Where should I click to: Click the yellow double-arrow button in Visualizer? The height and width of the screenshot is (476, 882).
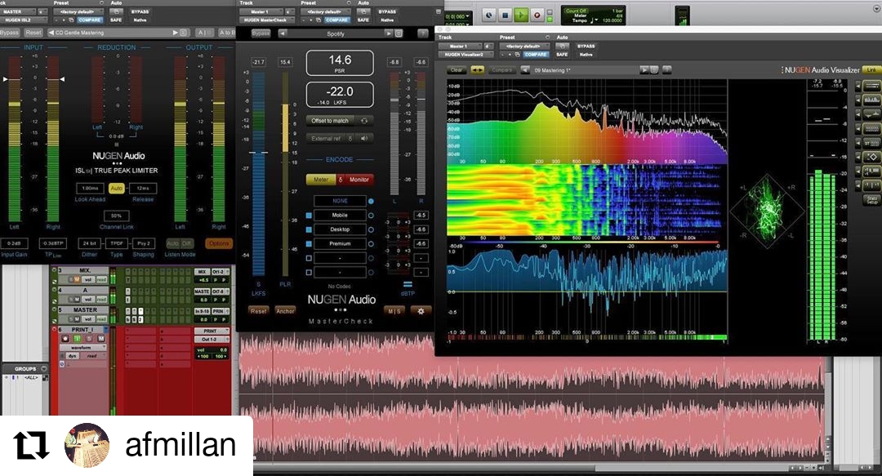tap(477, 70)
